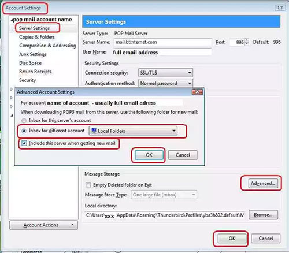Select Inbox for different account radio

coord(24,131)
